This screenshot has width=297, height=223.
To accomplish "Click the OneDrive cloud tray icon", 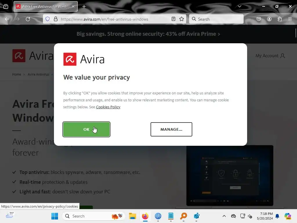I will (x=233, y=216).
